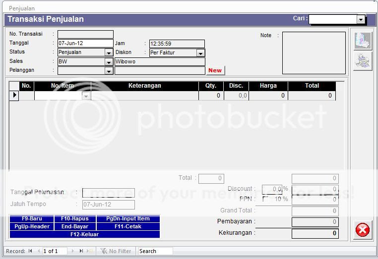Go to next record arrow
Viewport: 378px width, 259px height.
tap(72, 251)
